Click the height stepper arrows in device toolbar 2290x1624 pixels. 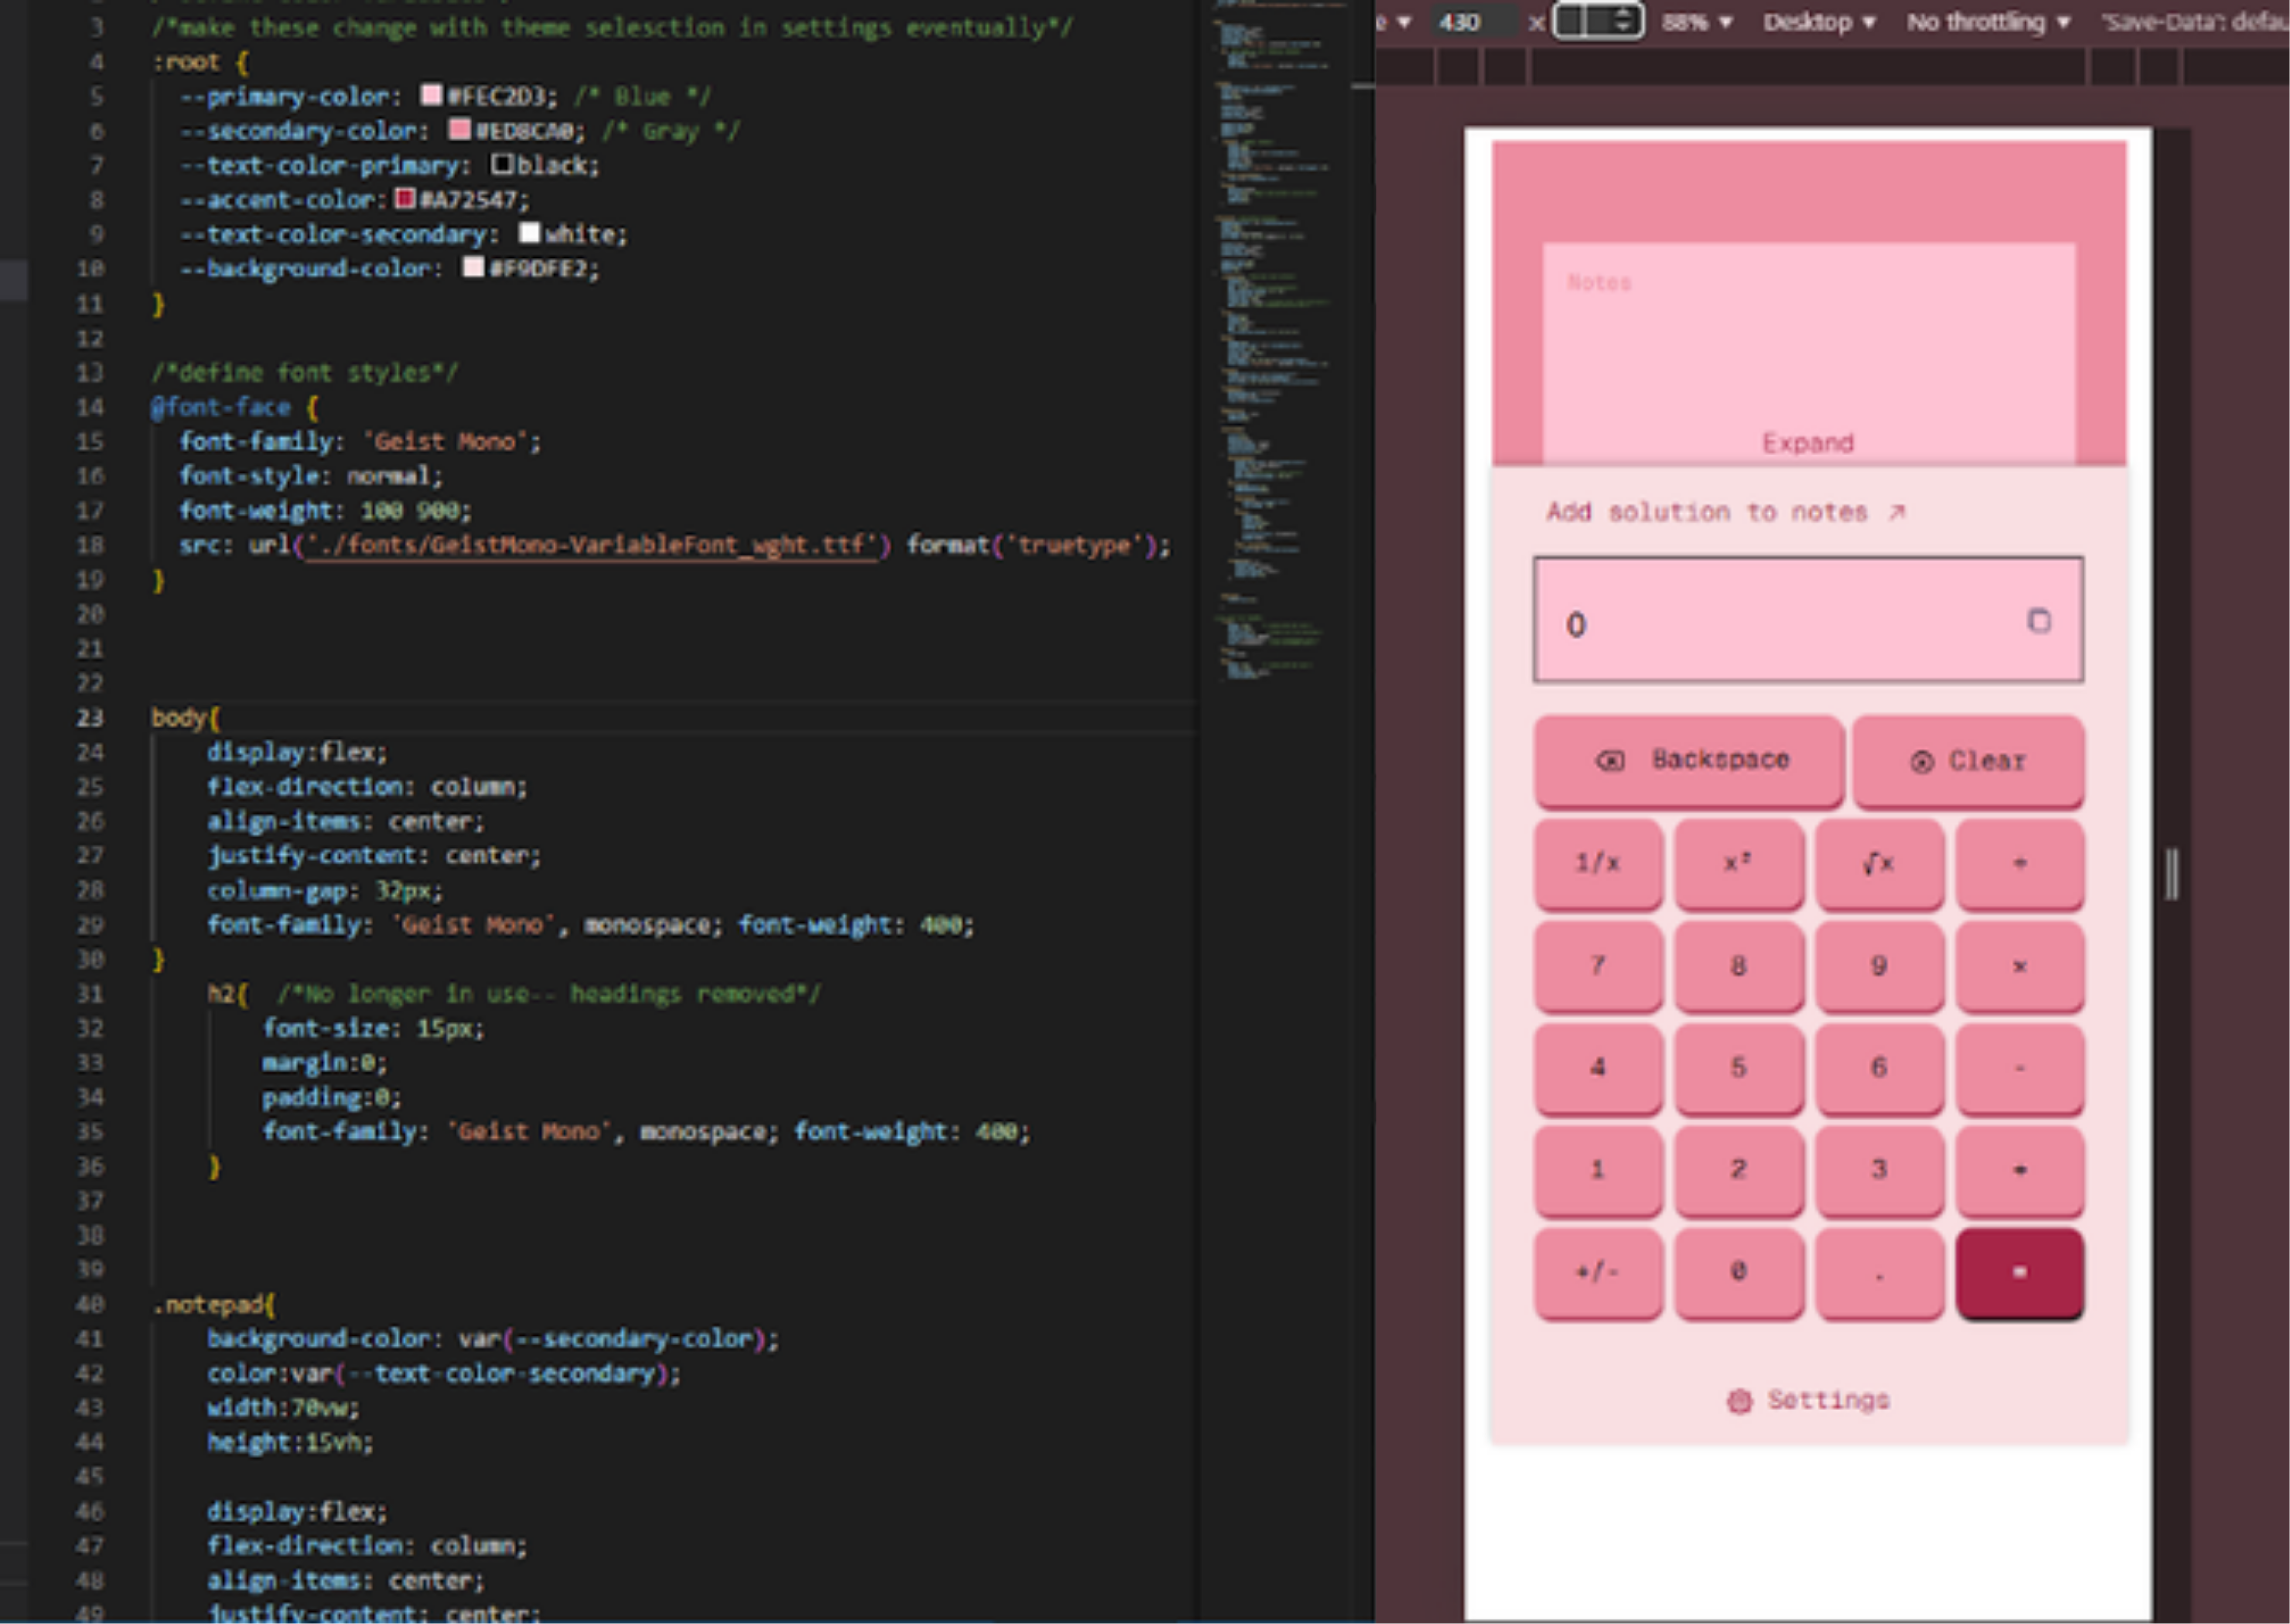point(1623,20)
